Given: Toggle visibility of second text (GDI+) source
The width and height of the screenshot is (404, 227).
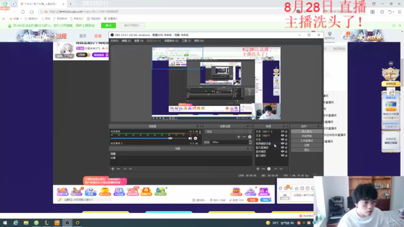Looking at the screenshot, I should 282,135.
